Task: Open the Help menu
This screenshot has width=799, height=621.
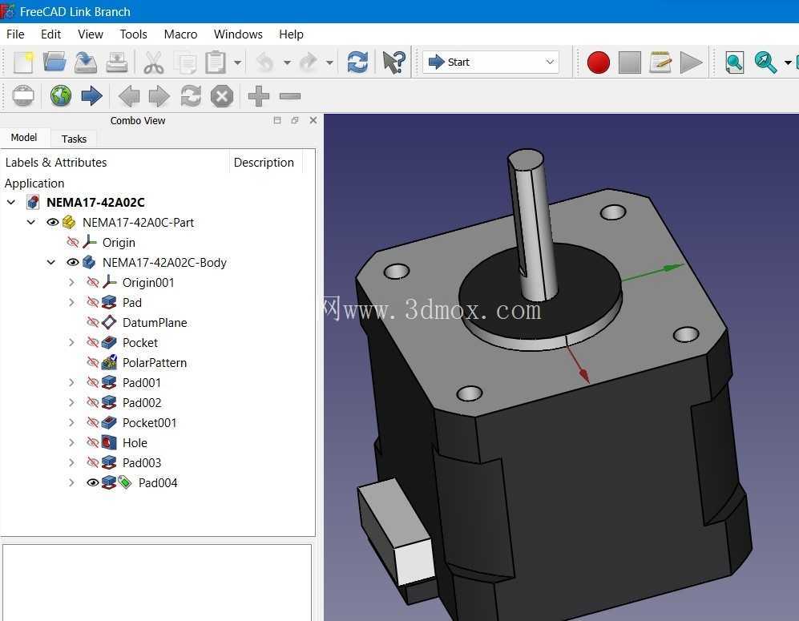Action: (x=291, y=34)
